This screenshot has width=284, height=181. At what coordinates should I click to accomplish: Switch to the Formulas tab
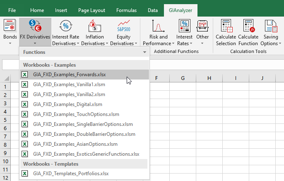pyautogui.click(x=126, y=10)
